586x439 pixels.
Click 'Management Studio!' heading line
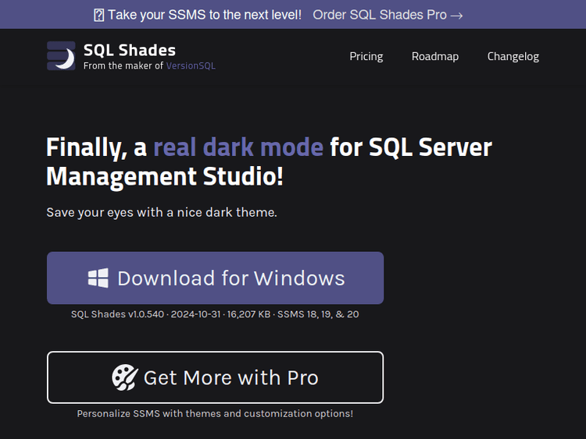click(x=165, y=176)
